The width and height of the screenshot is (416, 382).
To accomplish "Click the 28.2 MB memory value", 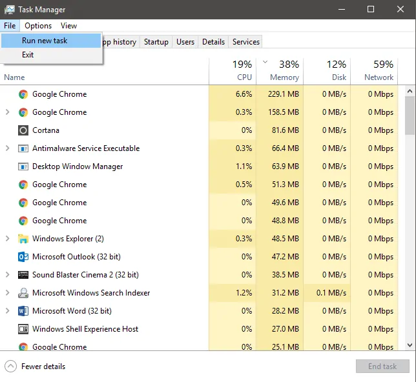I will click(x=286, y=310).
